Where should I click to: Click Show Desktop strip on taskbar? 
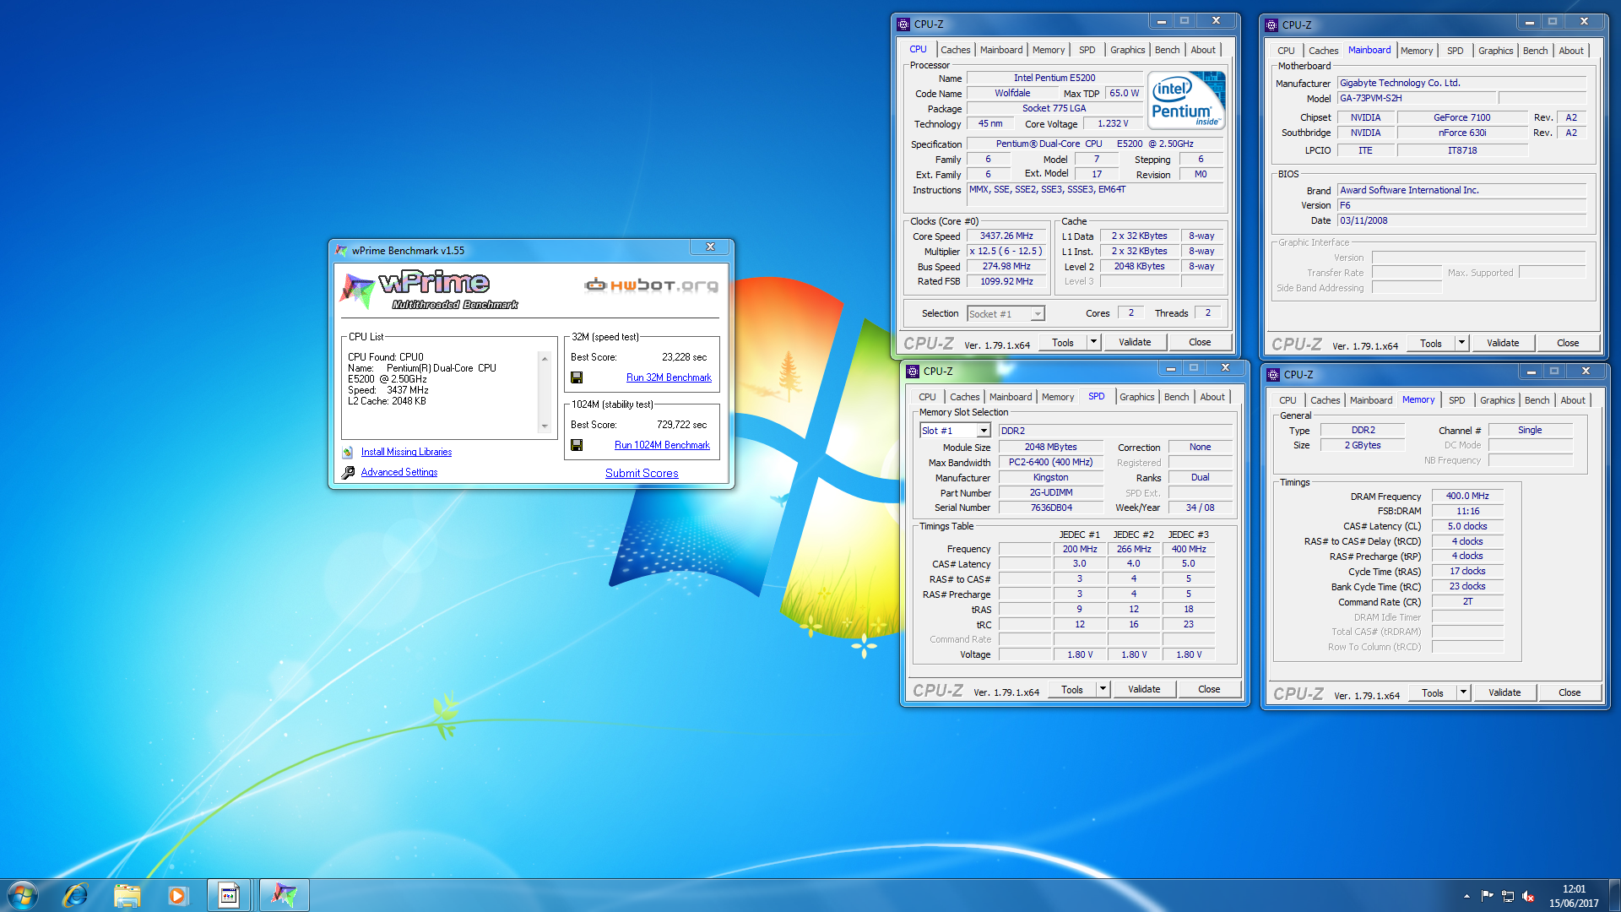[x=1615, y=895]
